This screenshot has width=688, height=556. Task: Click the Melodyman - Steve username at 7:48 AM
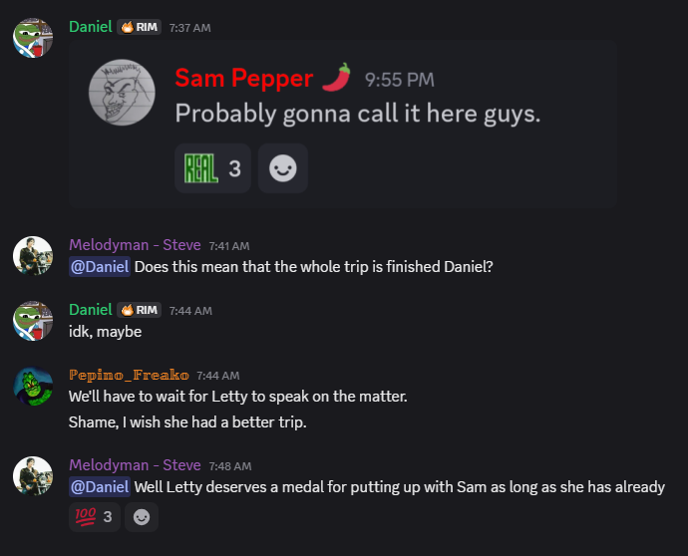135,464
